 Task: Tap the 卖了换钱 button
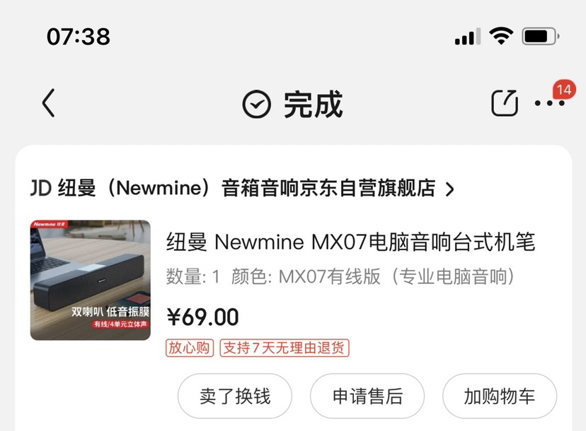[x=235, y=396]
